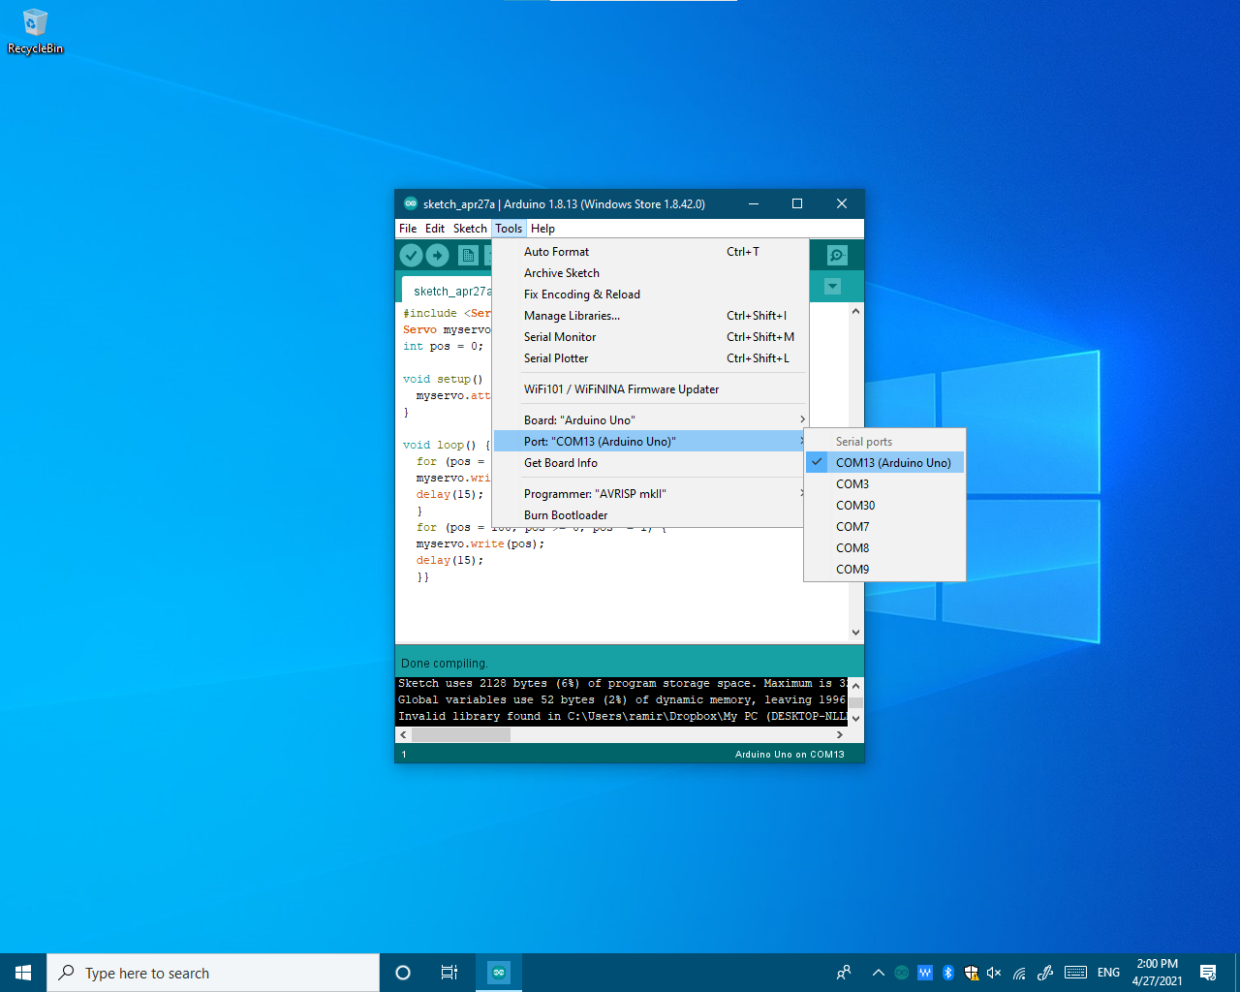Open the Serial Monitor magnifier icon

pyautogui.click(x=835, y=255)
